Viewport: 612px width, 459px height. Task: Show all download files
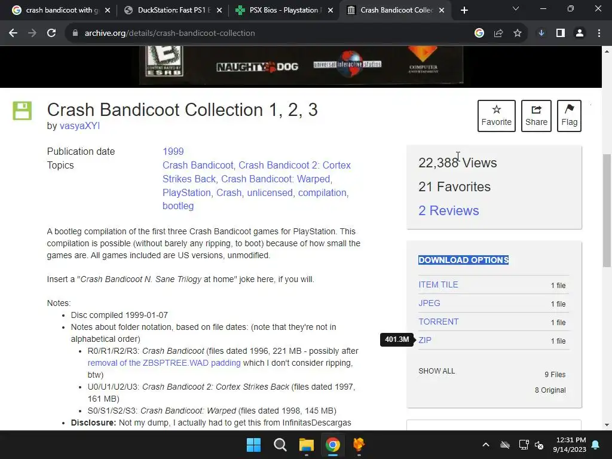[x=436, y=371]
